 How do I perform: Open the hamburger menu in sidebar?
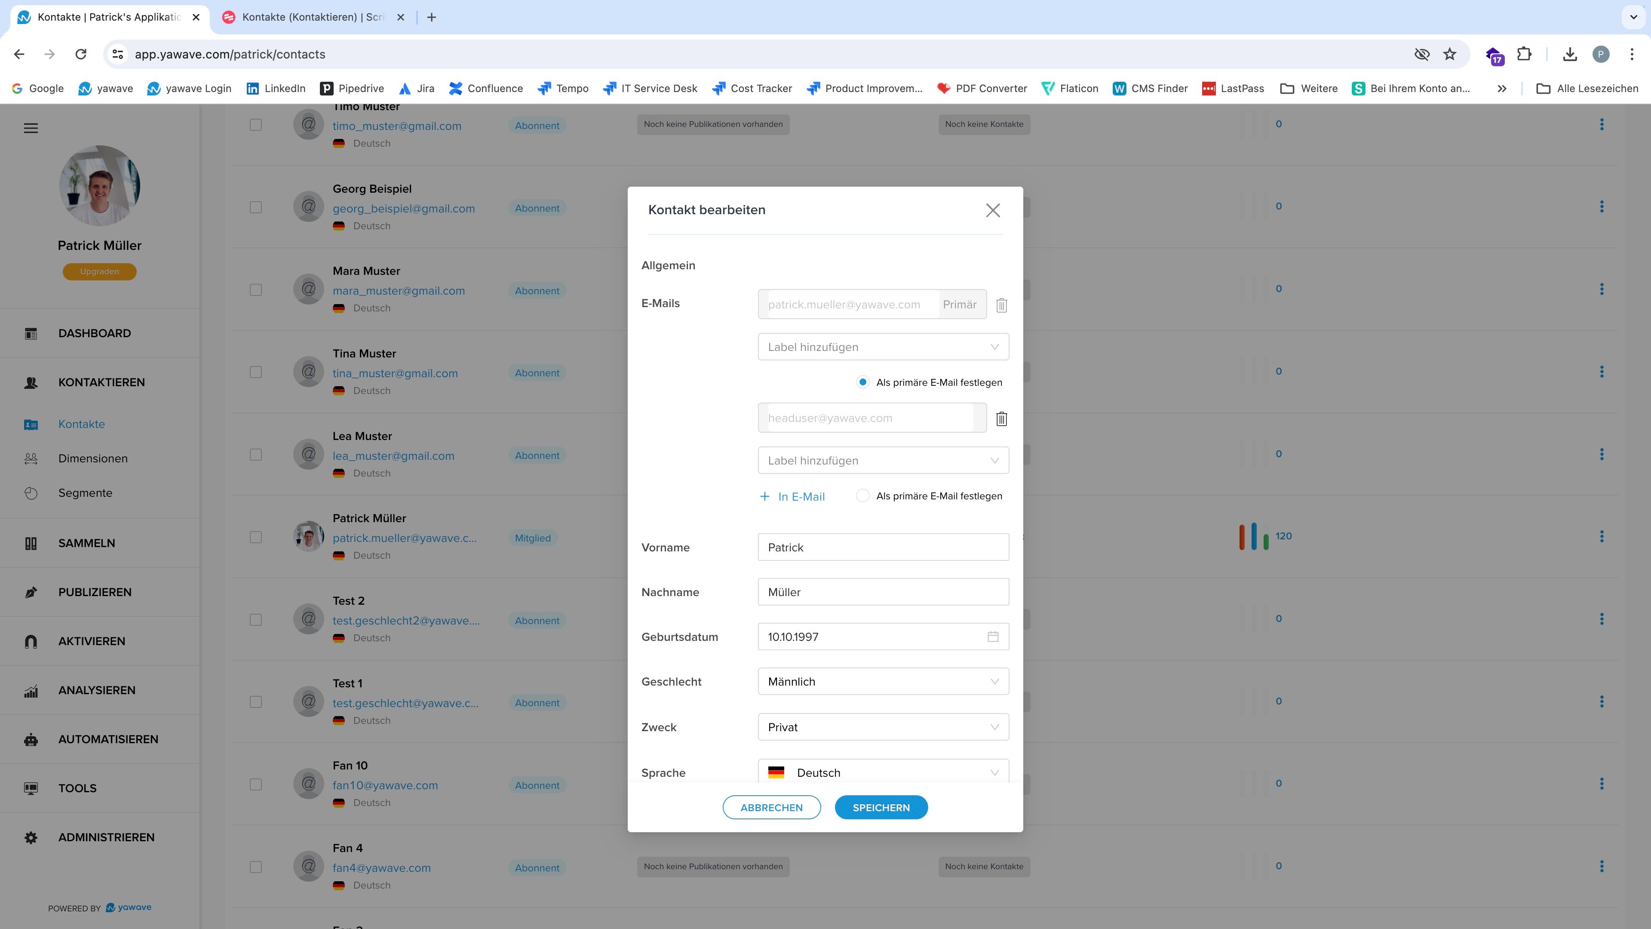pos(31,128)
